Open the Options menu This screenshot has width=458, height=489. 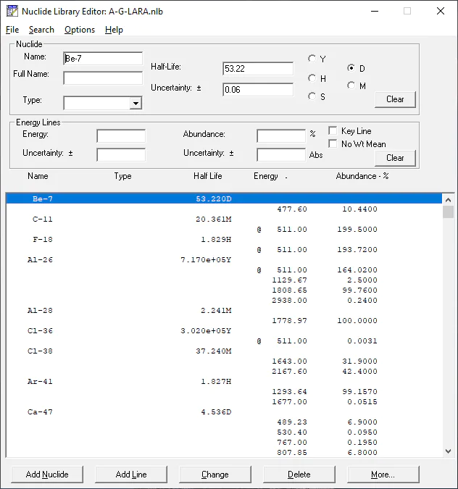click(80, 30)
